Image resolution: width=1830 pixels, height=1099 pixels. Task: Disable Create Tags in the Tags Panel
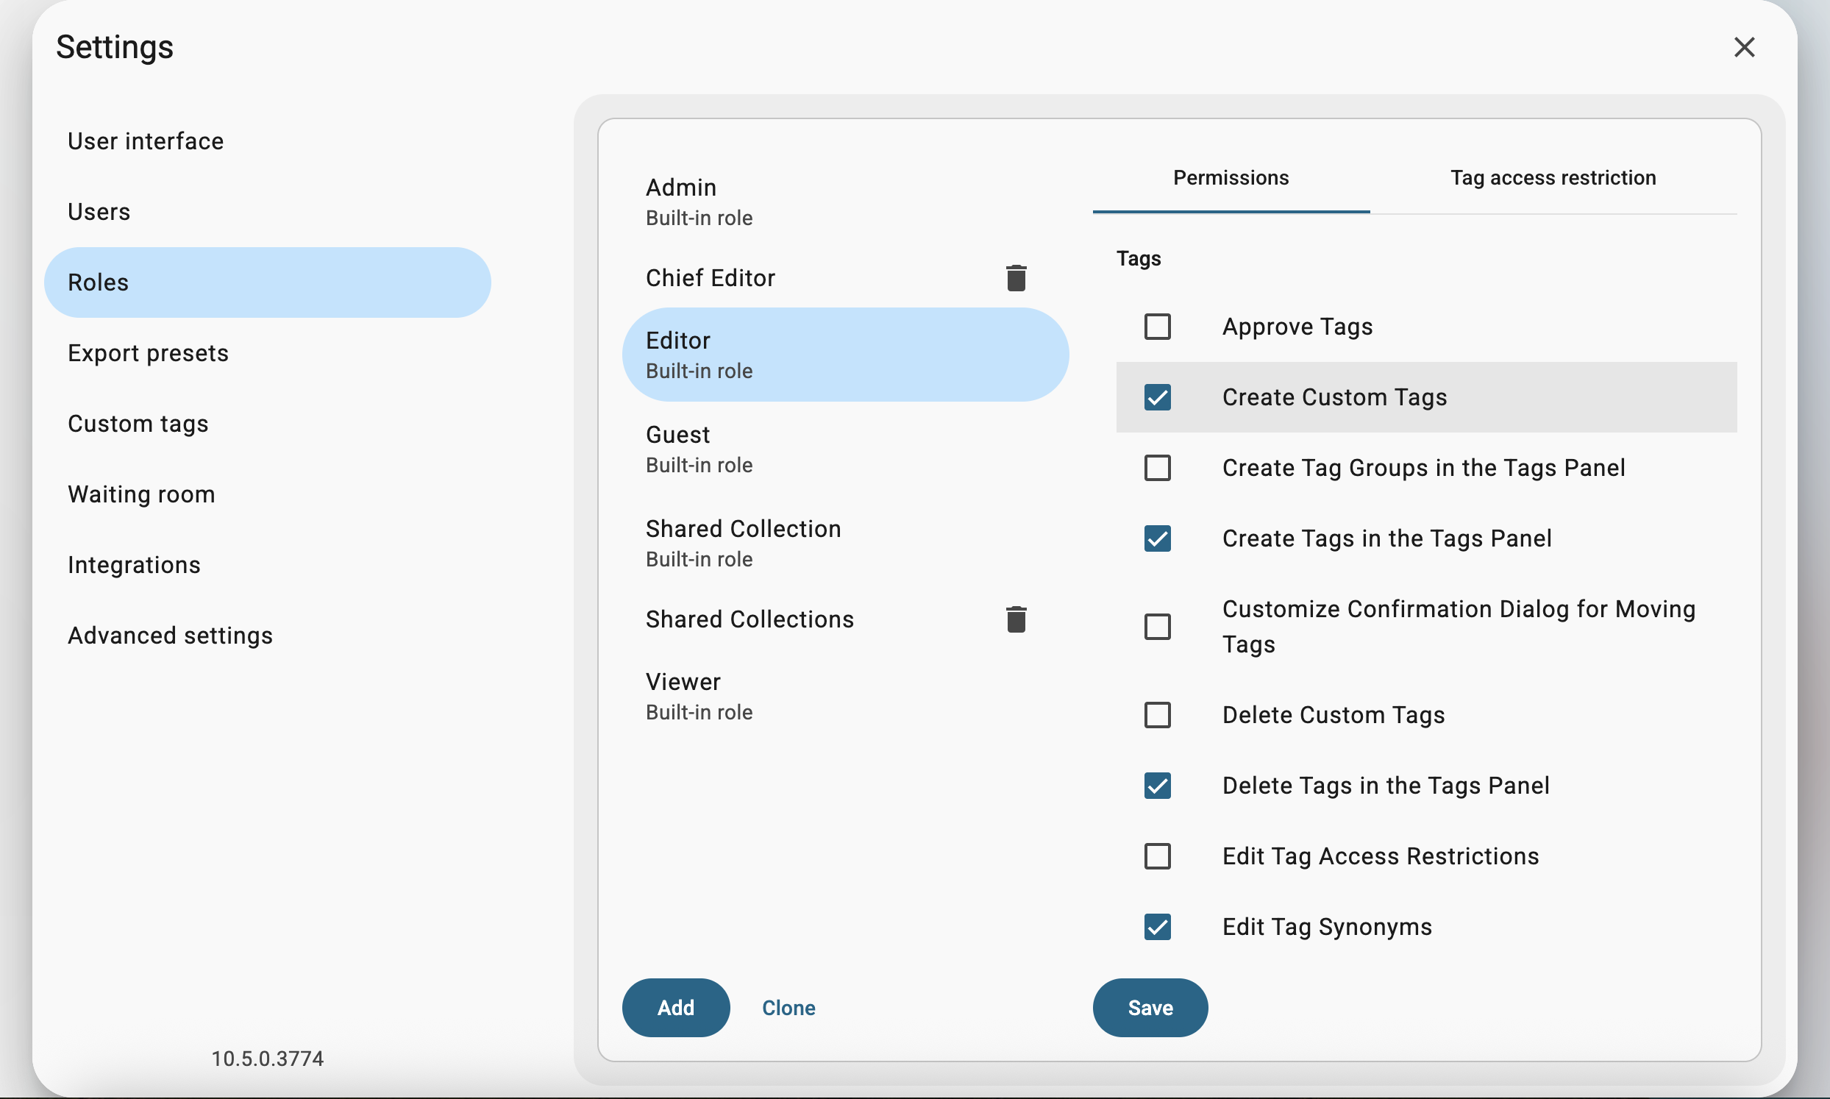[x=1157, y=538]
